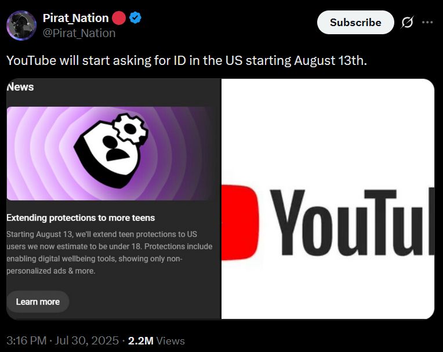Click the Extending protections to more teens heading

(81, 218)
